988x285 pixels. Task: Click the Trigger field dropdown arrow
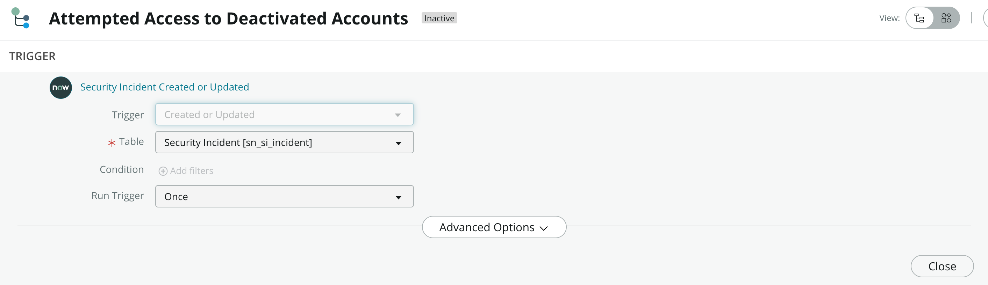pos(398,115)
